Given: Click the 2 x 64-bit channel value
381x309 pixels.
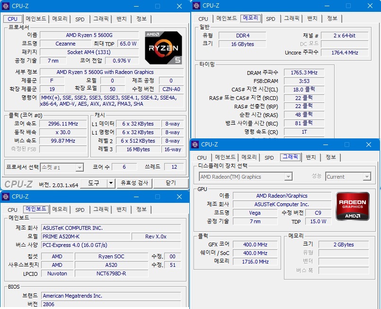Looking at the screenshot, I should tap(345, 36).
